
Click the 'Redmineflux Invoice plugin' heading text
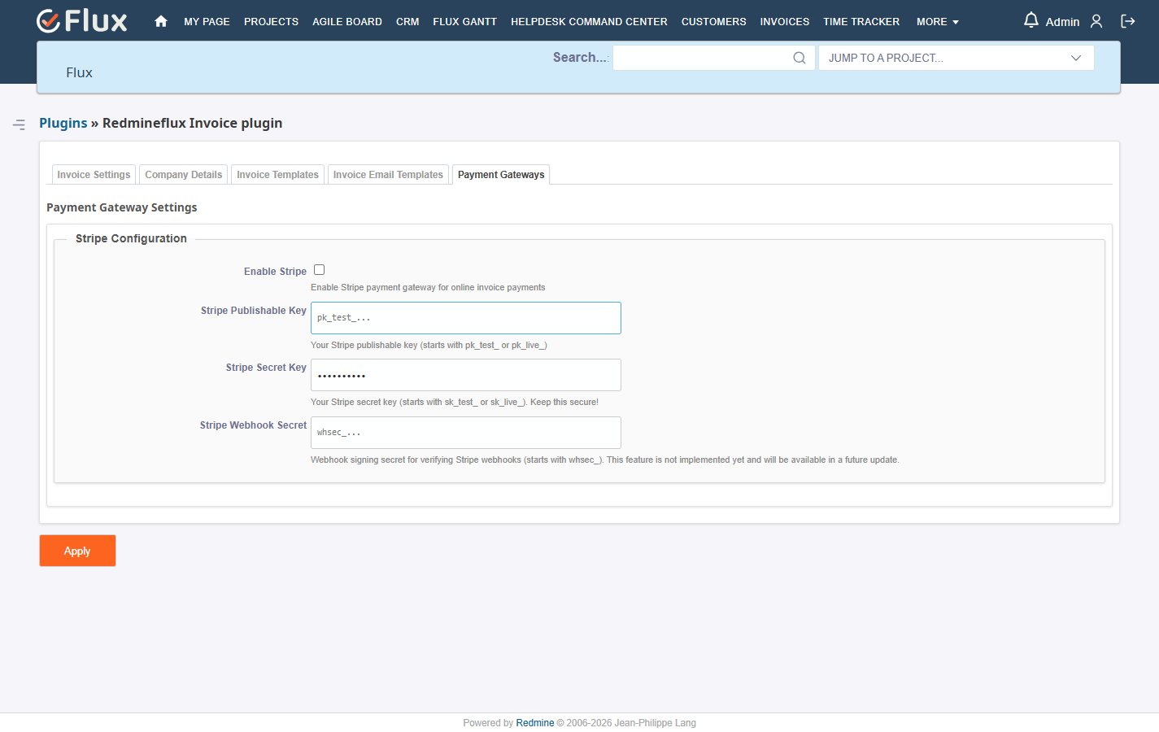192,123
